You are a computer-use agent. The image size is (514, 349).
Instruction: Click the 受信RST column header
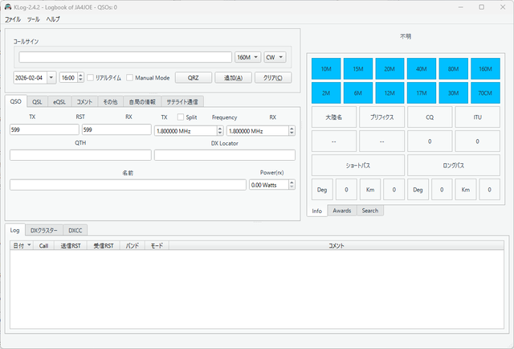point(104,245)
